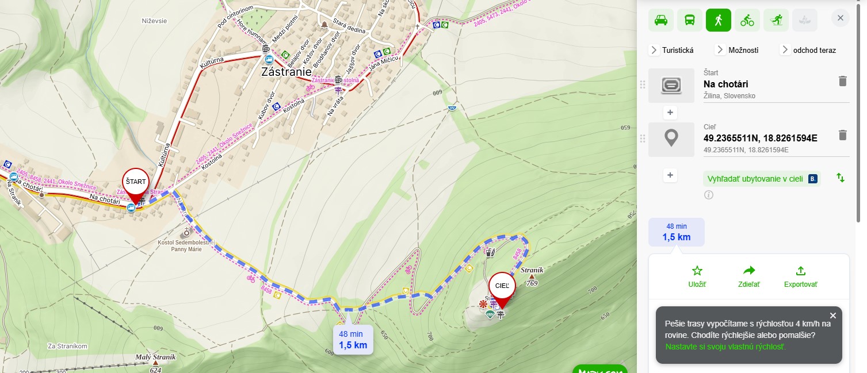This screenshot has width=867, height=373.
Task: Add waypoint using plus button between stops
Action: (670, 112)
